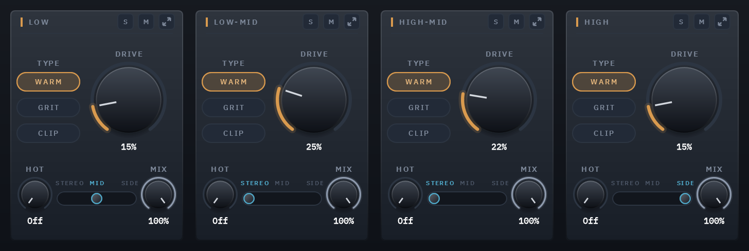This screenshot has height=251, width=749.
Task: Choose MID mode label in LOW-MID band
Action: coord(282,183)
